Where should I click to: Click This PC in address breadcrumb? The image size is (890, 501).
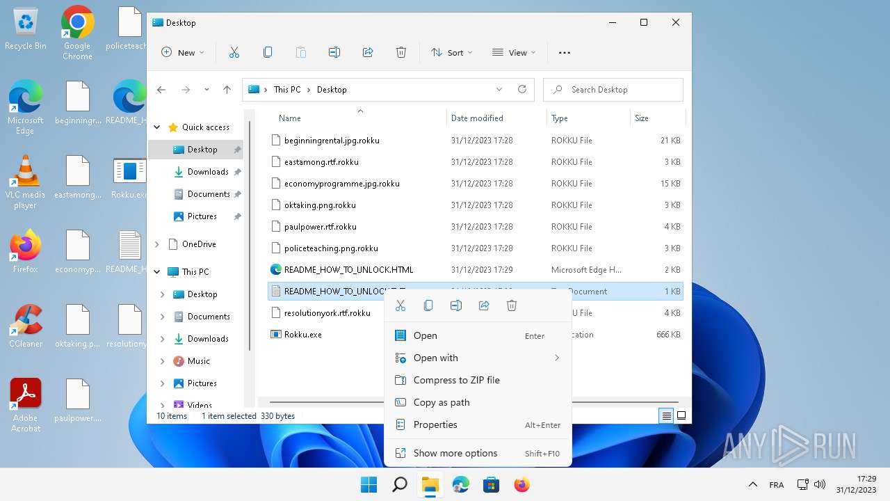point(287,90)
